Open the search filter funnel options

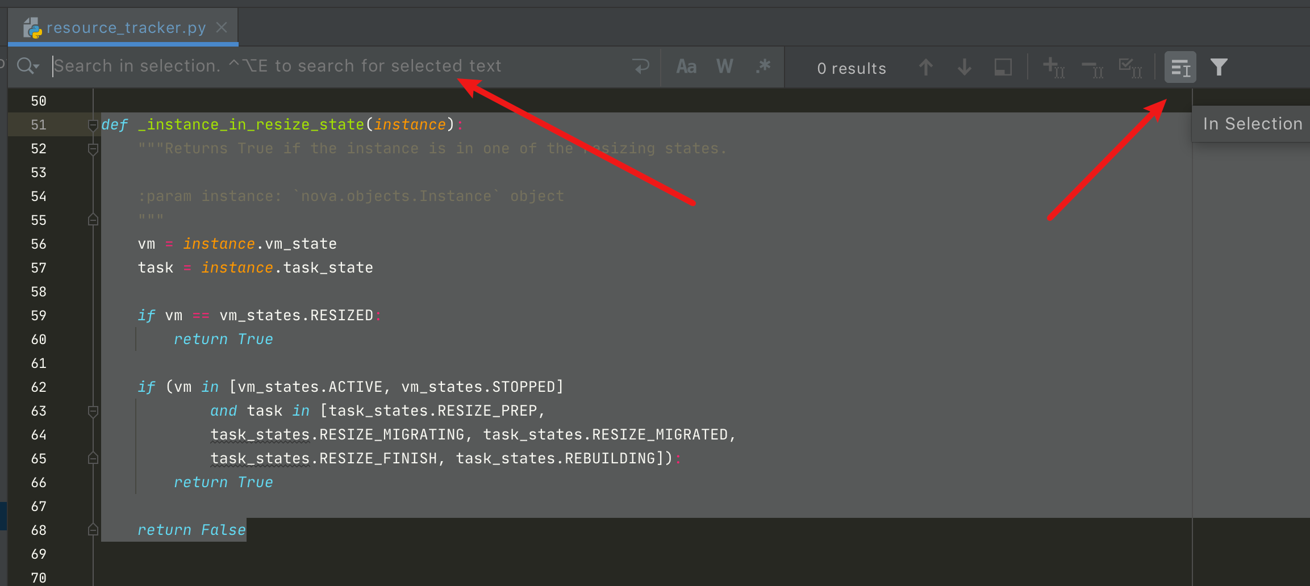point(1219,68)
